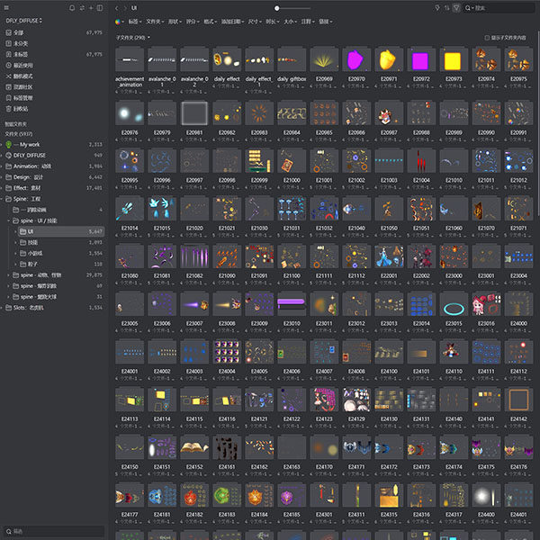Expand the spine folder with count 29,875
540x540 pixels.
point(9,275)
